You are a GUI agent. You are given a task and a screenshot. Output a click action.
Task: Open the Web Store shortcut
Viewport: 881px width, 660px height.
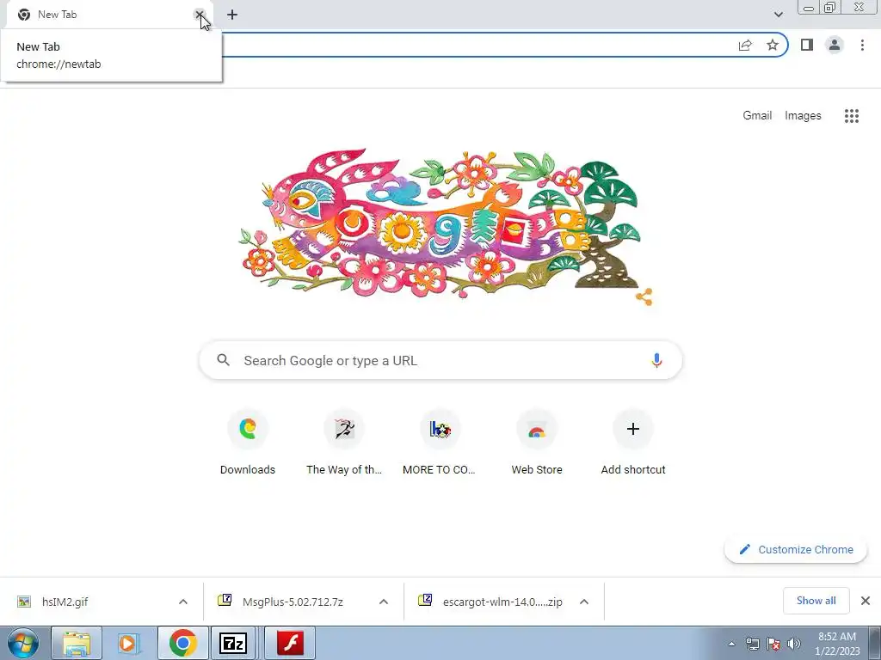tap(537, 443)
